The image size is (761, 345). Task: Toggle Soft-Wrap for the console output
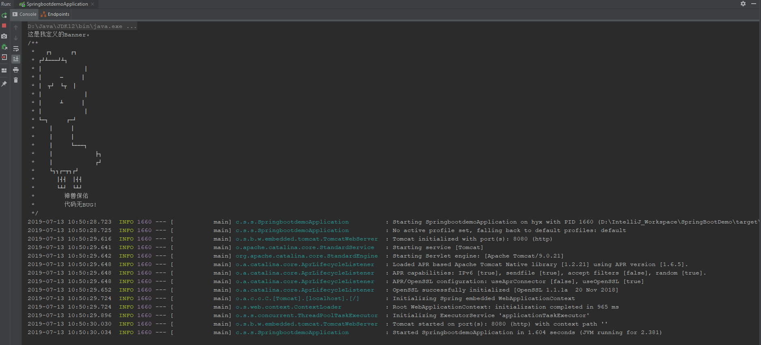[x=16, y=49]
